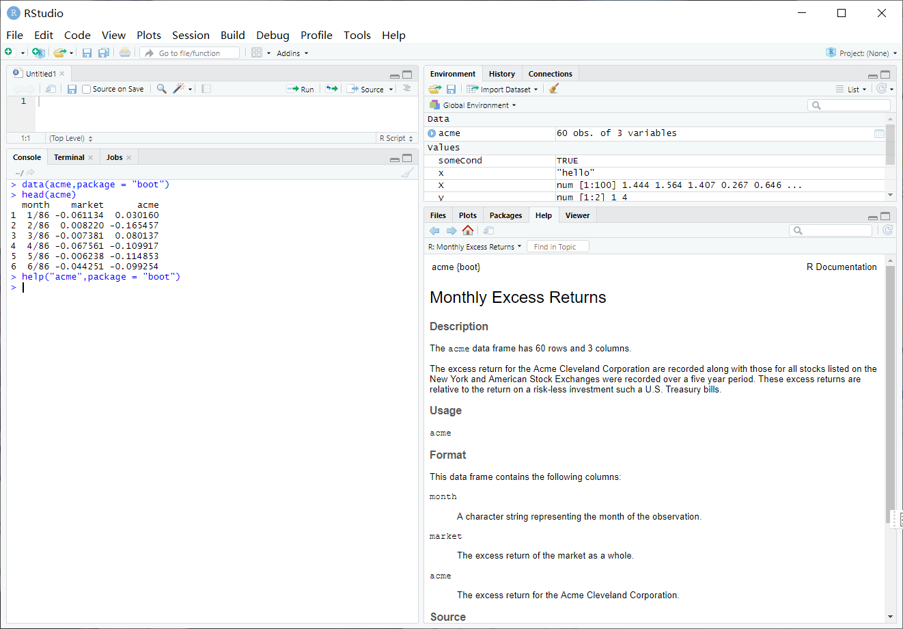Click the Source button
The height and width of the screenshot is (629, 903).
[x=365, y=89]
